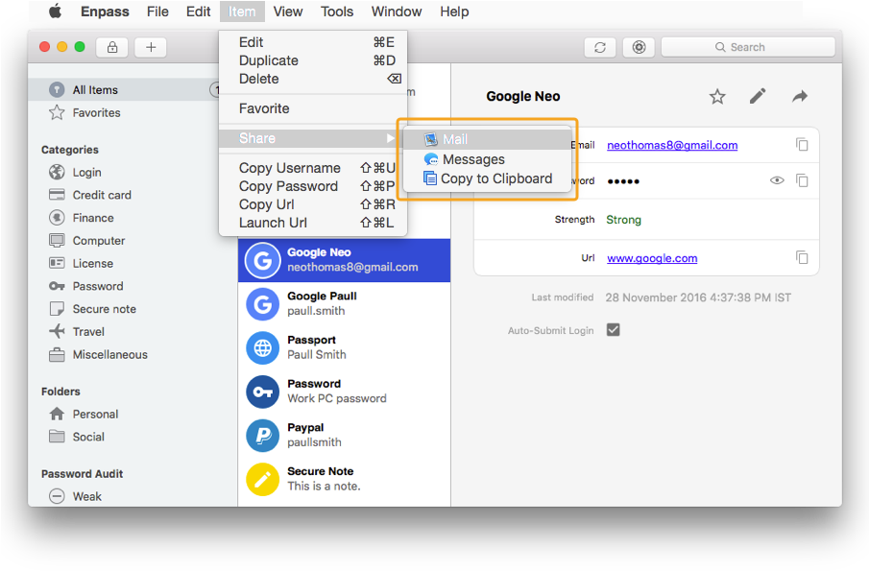
Task: Reveal the password with the eye icon
Action: [777, 180]
